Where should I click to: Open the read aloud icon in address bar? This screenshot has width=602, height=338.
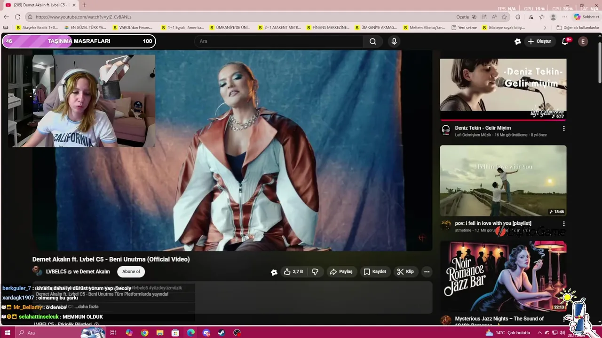pos(494,17)
